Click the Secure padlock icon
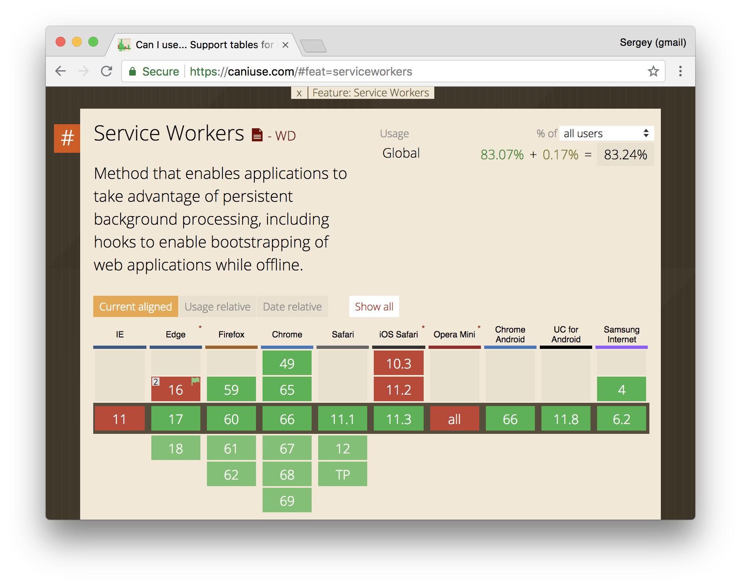This screenshot has height=585, width=741. [x=132, y=71]
